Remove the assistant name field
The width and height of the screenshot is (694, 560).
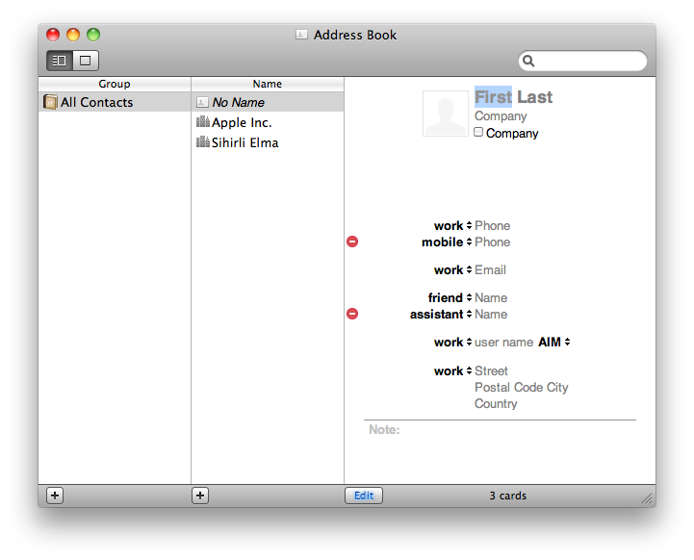point(352,314)
